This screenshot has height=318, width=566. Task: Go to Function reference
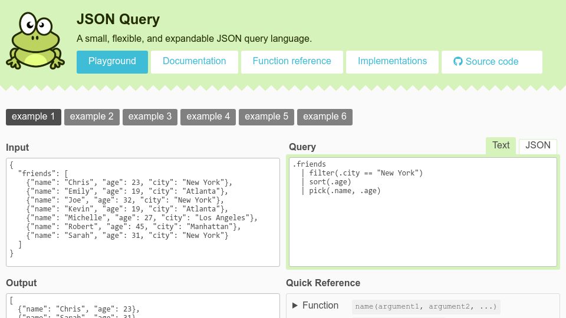[292, 62]
